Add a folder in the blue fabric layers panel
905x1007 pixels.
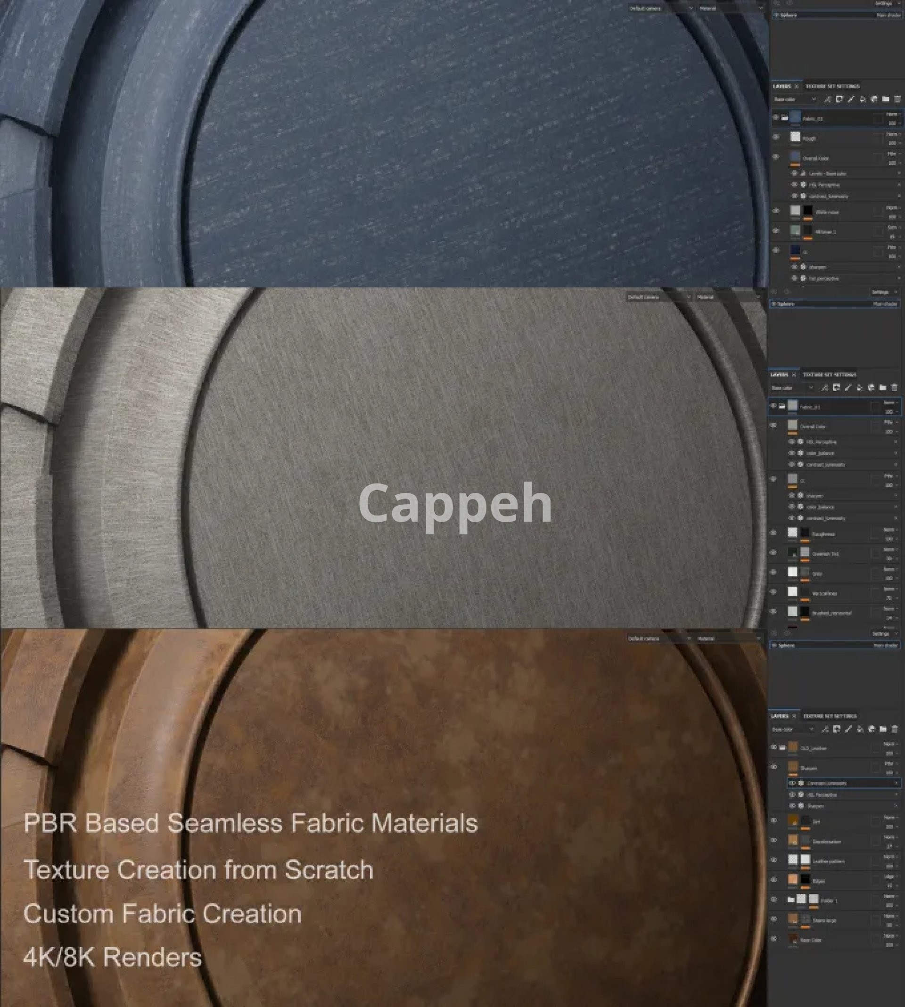pos(886,99)
